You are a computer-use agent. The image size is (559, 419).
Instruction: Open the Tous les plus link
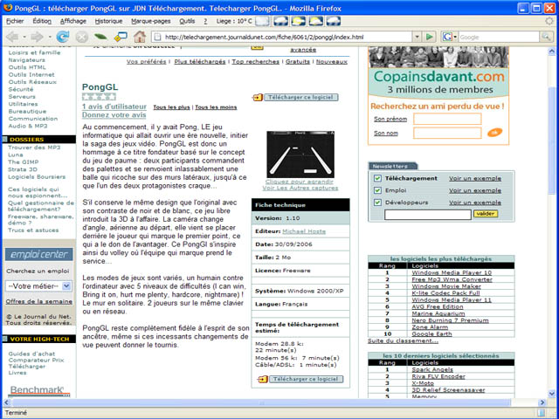[171, 107]
